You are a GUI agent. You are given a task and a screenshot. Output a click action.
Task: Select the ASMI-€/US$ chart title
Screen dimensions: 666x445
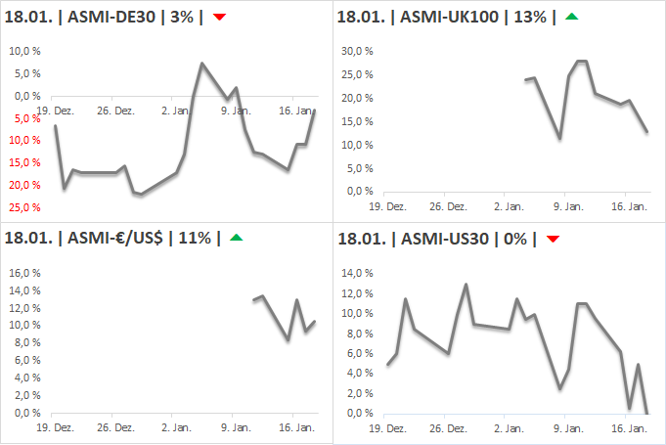[x=112, y=238]
